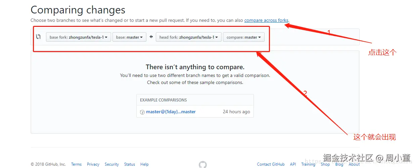The image size is (416, 168).
Task: Open the head fork zhongzunfa/tesla-1 dropdown
Action: click(189, 37)
